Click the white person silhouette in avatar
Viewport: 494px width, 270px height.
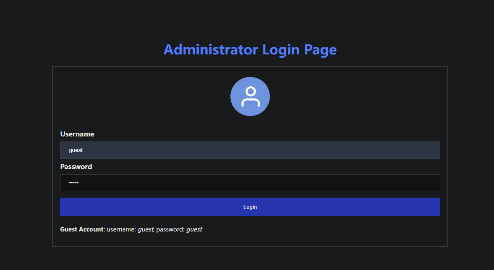coord(250,97)
